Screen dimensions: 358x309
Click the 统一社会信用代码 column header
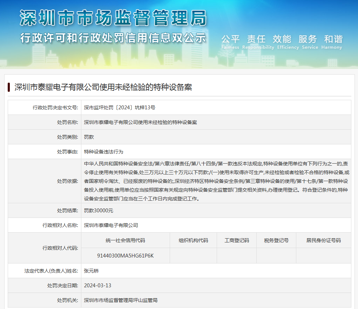pyautogui.click(x=125, y=240)
